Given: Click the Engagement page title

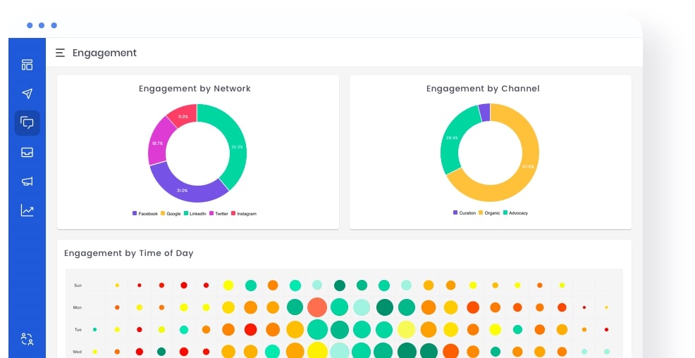Looking at the screenshot, I should click(x=104, y=53).
